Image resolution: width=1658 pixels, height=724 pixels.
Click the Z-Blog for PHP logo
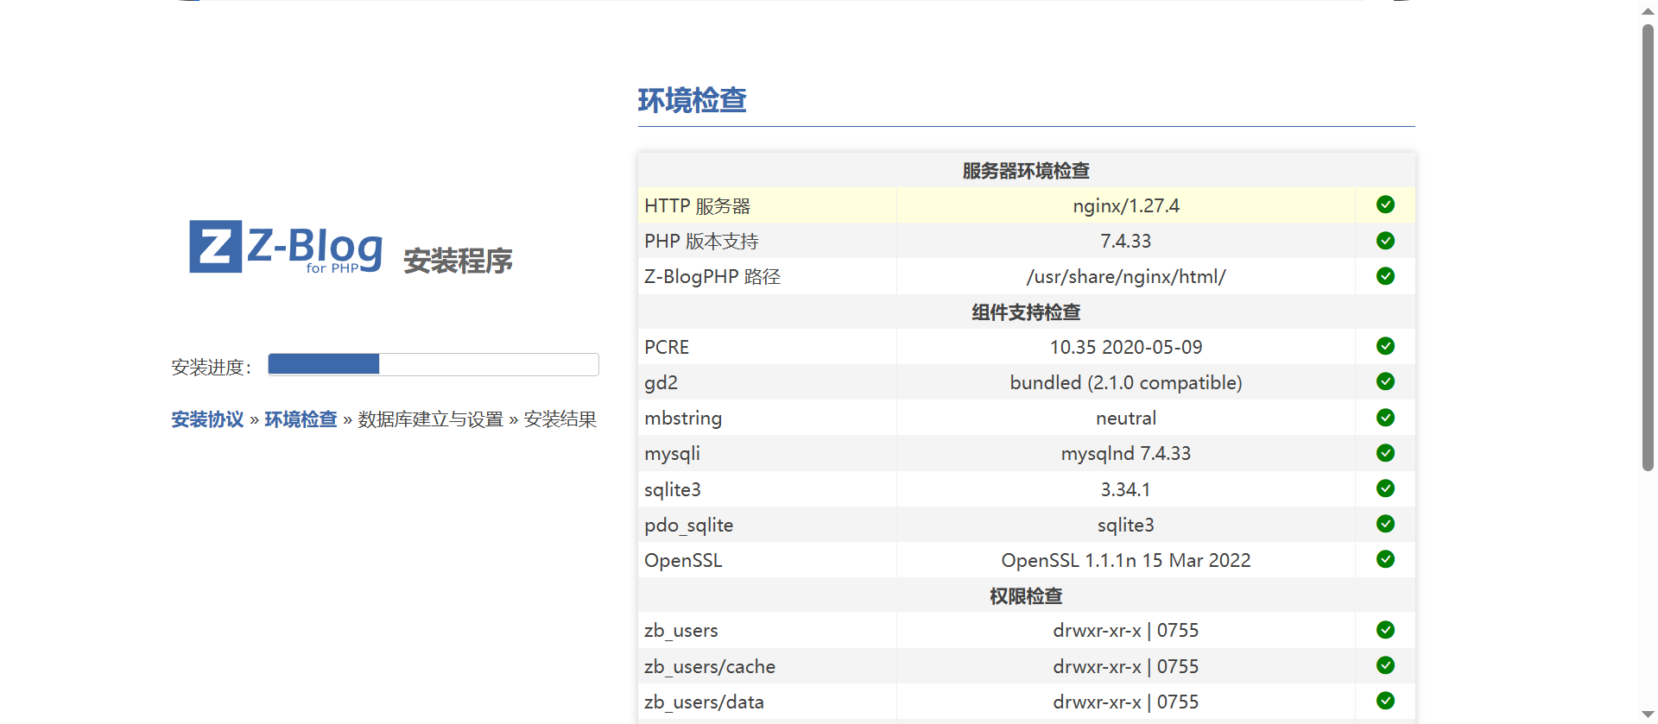(x=286, y=248)
